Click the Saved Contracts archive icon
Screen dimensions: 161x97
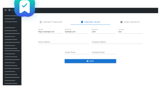pyautogui.click(x=121, y=22)
